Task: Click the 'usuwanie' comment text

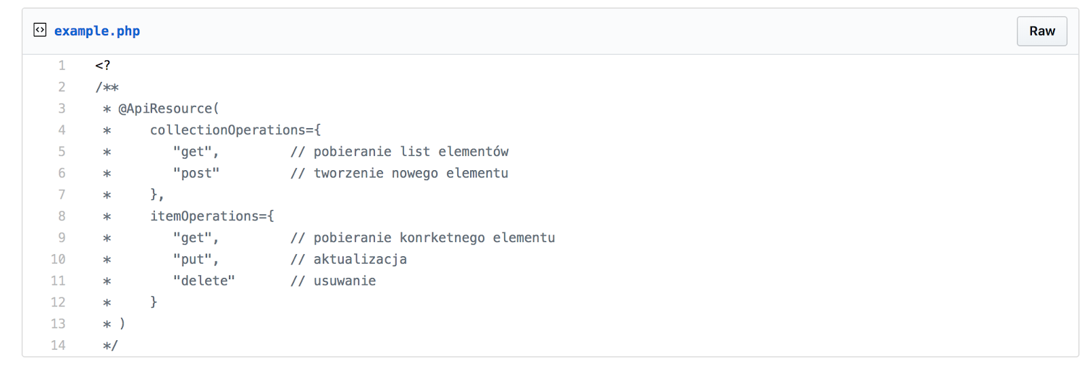Action: 344,281
